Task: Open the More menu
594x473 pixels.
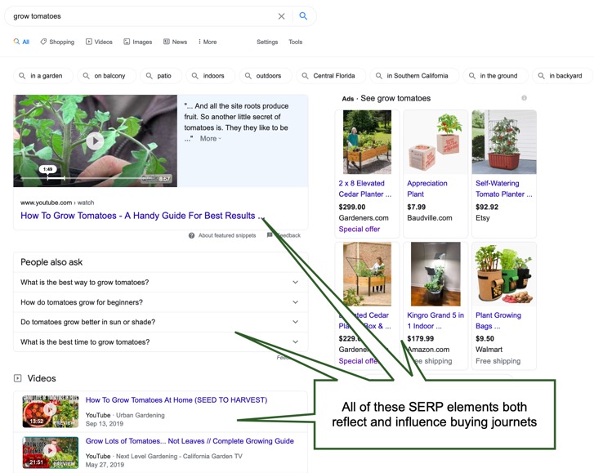Action: pyautogui.click(x=208, y=42)
